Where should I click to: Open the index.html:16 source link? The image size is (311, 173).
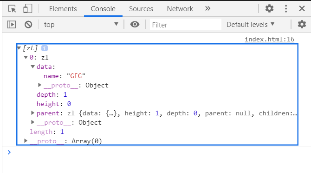pyautogui.click(x=269, y=39)
